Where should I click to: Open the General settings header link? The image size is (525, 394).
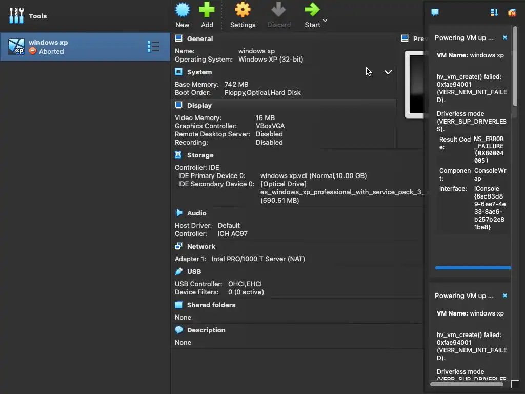[x=200, y=38]
